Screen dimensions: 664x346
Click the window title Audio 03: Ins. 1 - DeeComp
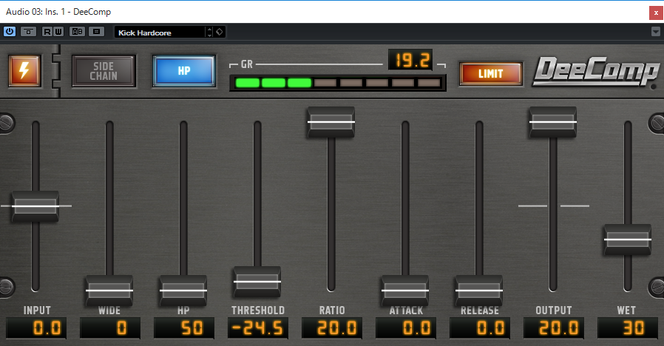pos(58,12)
